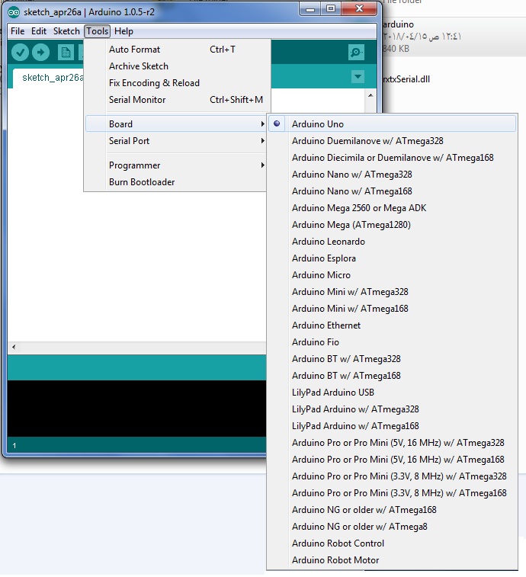Open the Sketch menu
This screenshot has width=526, height=577.
[66, 31]
